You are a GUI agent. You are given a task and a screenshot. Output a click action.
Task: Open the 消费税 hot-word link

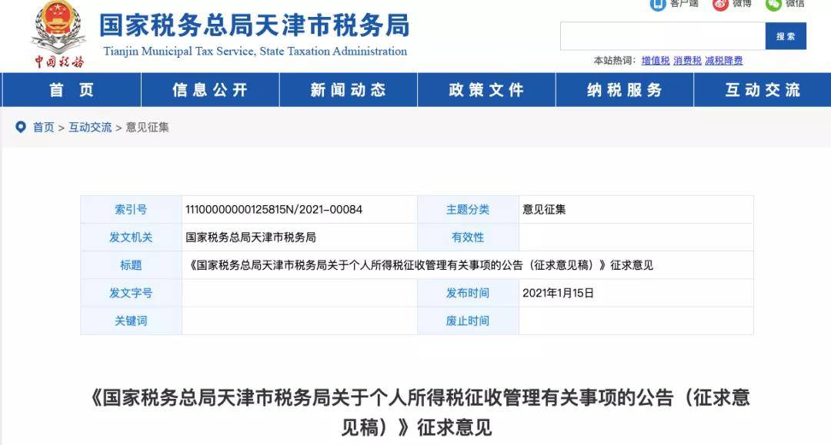[687, 61]
